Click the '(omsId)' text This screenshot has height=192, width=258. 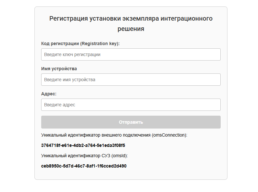(119, 156)
